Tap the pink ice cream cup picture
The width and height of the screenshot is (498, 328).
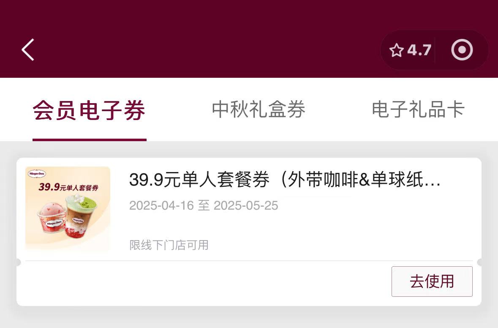52,217
